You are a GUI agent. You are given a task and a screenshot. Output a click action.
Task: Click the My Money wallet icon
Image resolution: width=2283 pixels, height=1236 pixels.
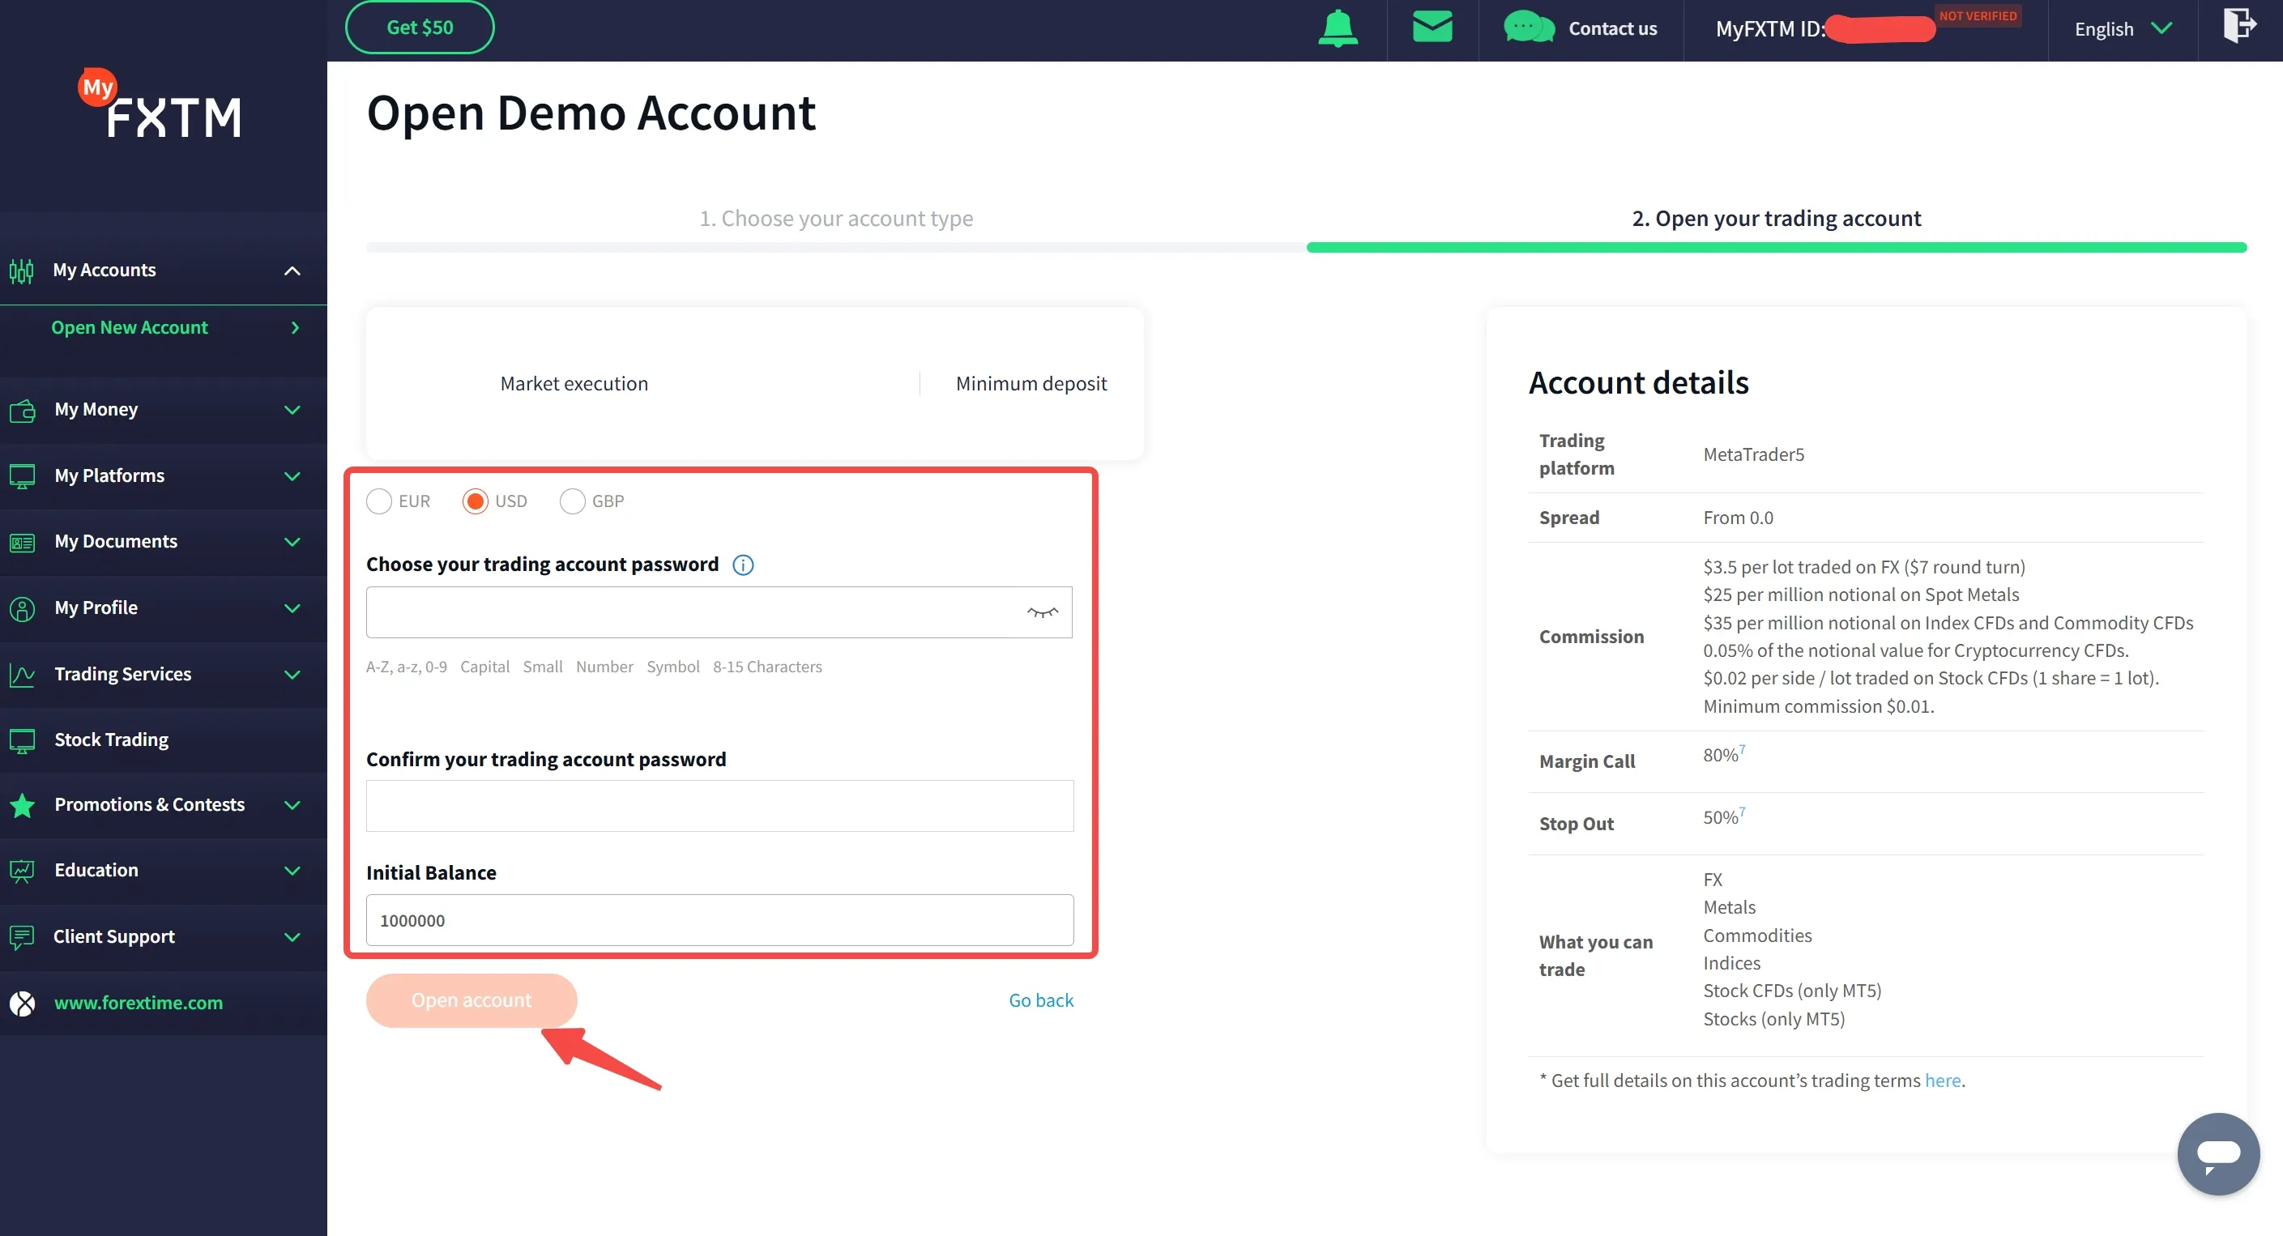[22, 410]
